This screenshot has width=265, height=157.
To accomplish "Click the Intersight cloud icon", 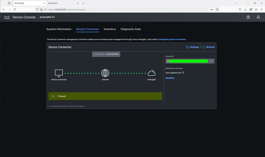I will [x=152, y=73].
